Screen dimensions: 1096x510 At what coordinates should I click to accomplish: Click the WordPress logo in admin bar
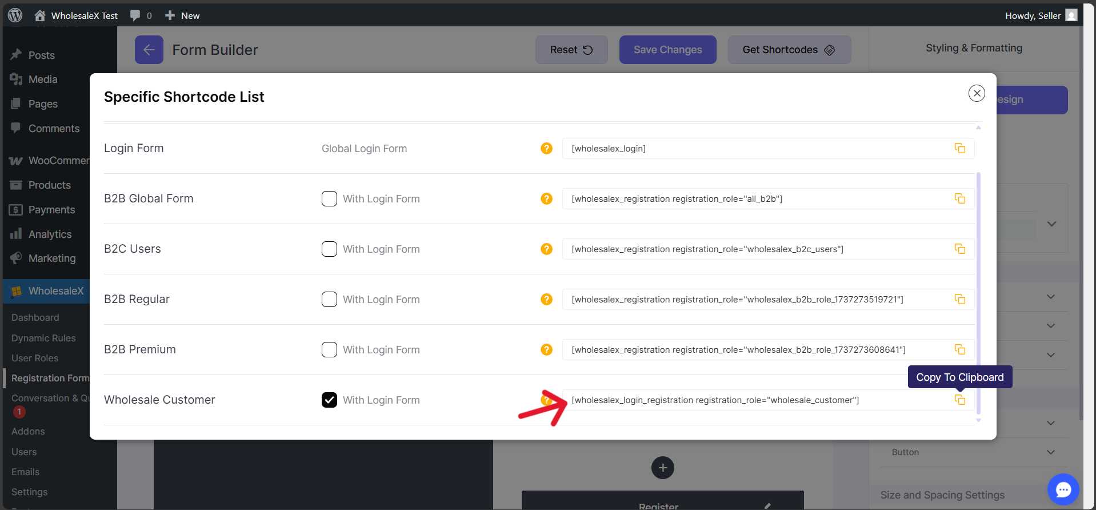15,15
